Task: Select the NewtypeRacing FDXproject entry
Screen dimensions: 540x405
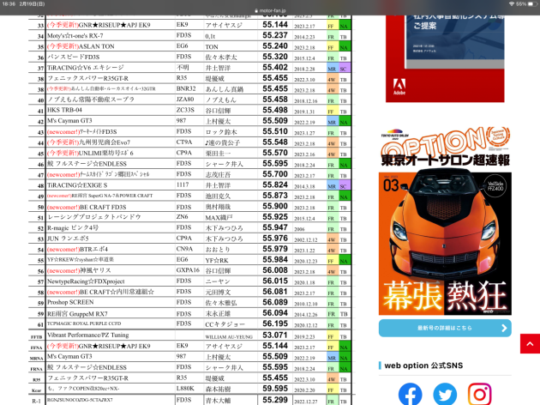Action: [86, 281]
